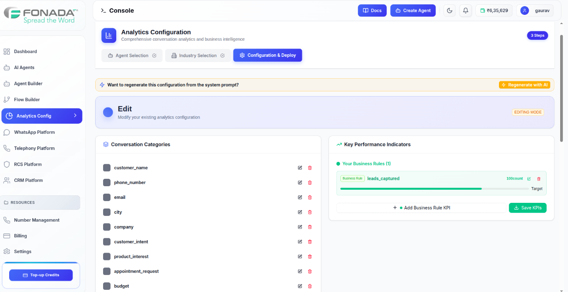The height and width of the screenshot is (292, 568).
Task: Click the edit icon for customer_name
Action: (x=300, y=168)
